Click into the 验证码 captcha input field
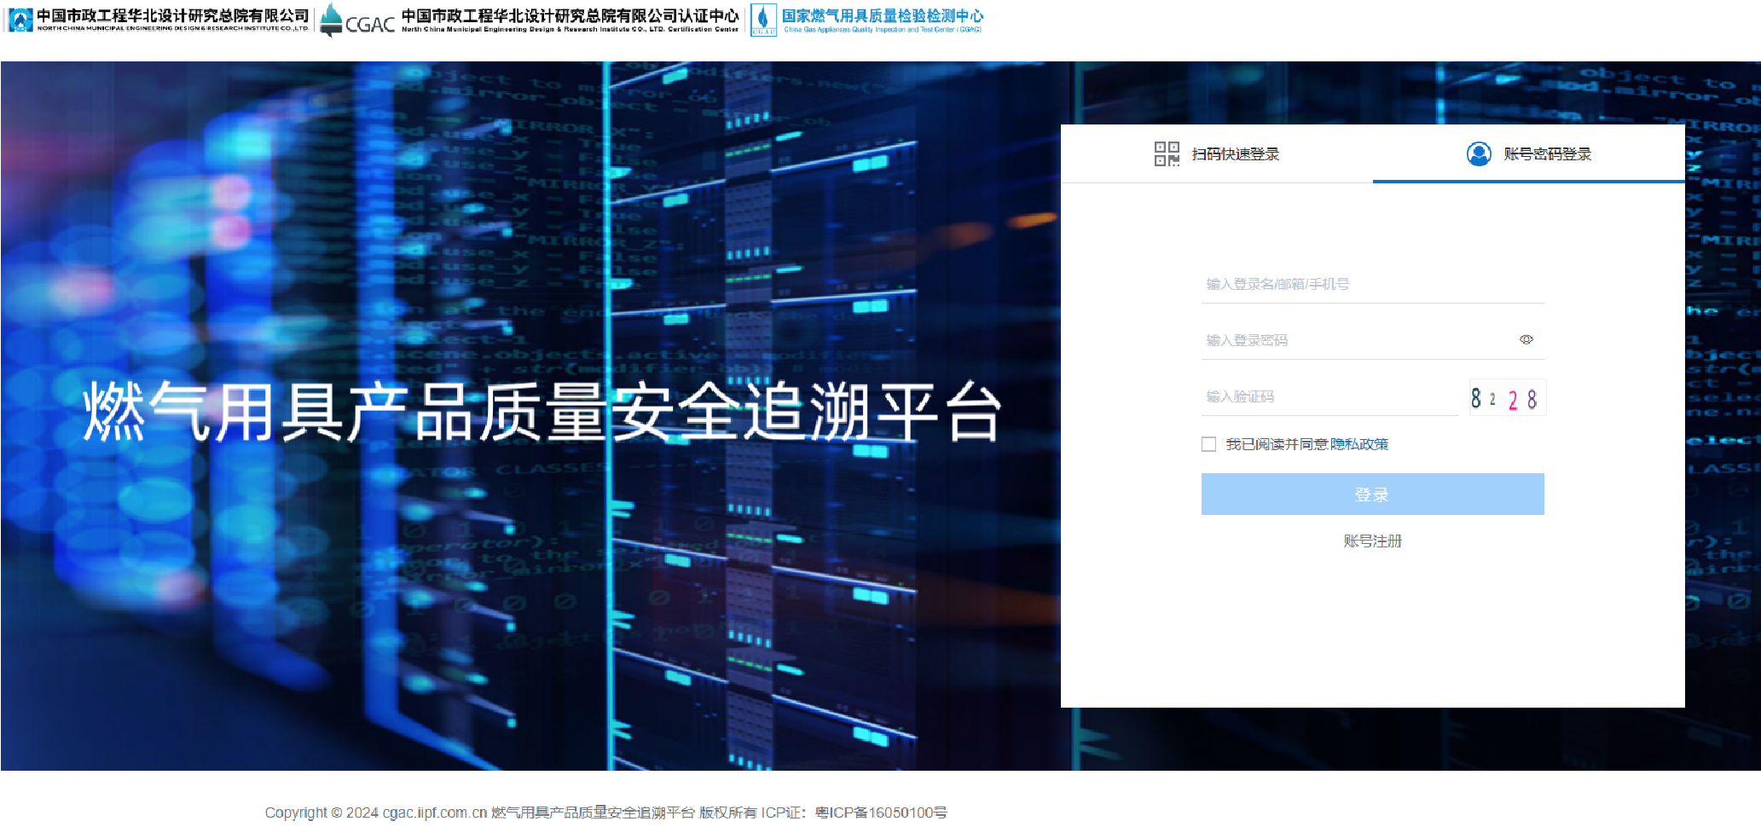This screenshot has width=1761, height=827. click(x=1329, y=396)
